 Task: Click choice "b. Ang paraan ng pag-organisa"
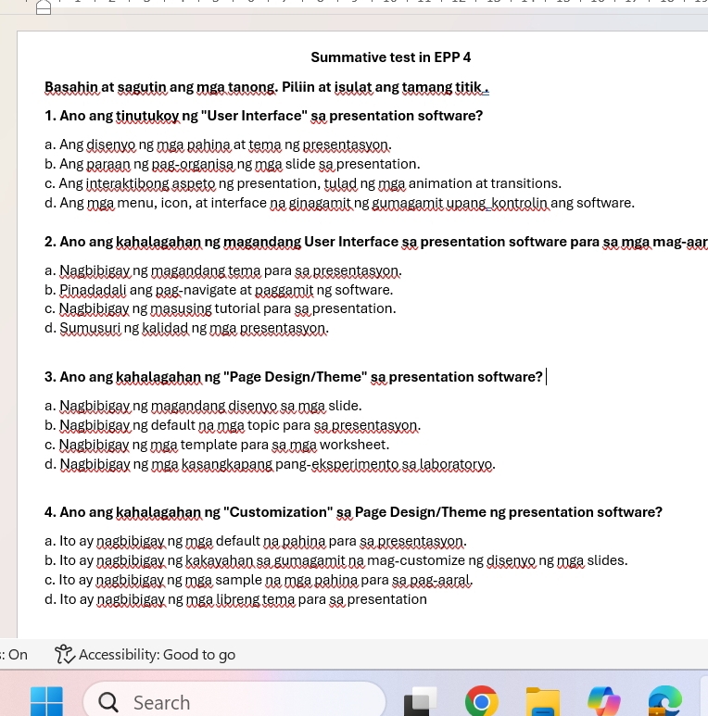click(232, 164)
